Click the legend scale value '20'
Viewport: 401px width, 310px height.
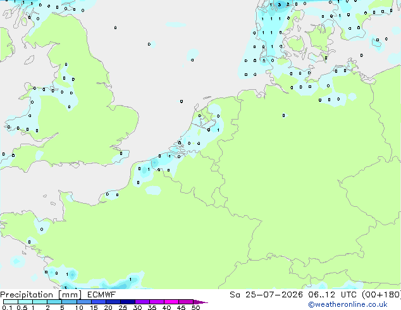(108, 307)
